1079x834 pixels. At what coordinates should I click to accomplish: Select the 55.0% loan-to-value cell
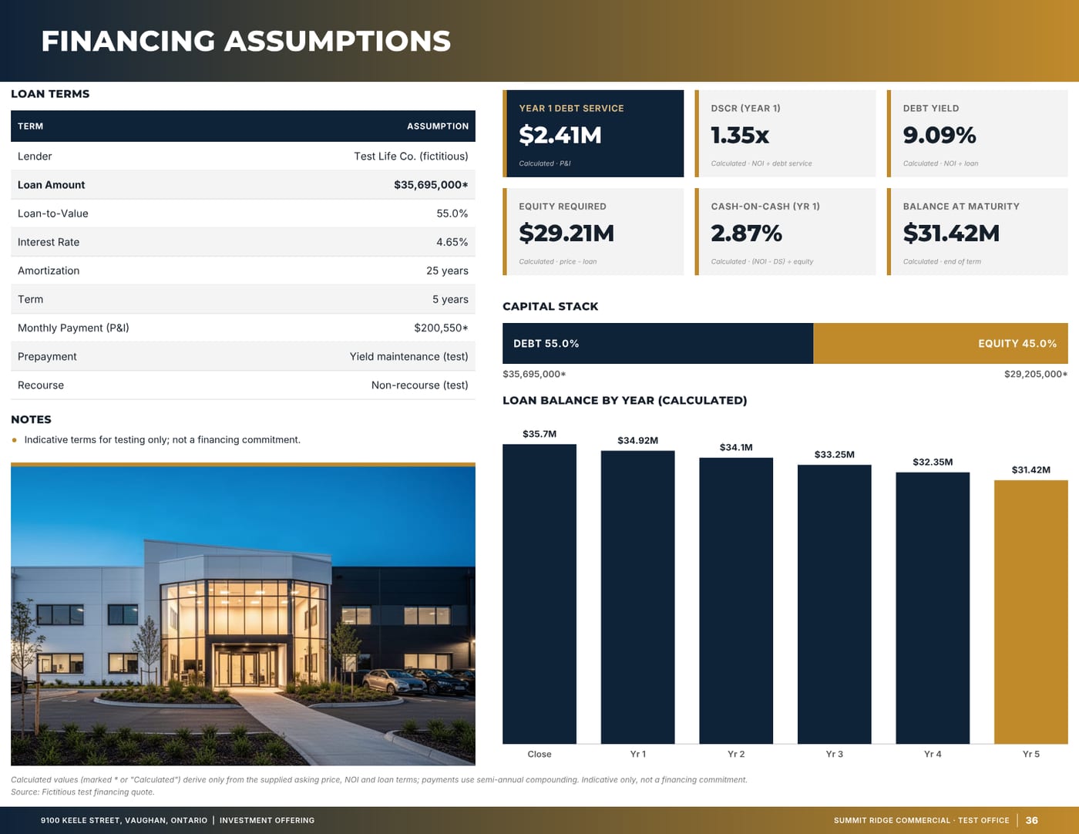pyautogui.click(x=452, y=214)
